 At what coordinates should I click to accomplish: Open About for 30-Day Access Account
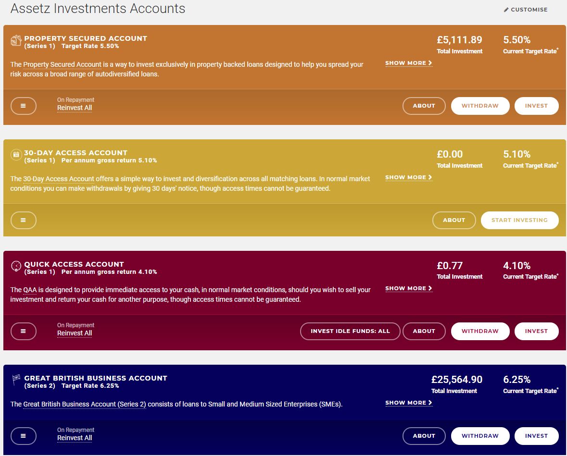pyautogui.click(x=454, y=220)
